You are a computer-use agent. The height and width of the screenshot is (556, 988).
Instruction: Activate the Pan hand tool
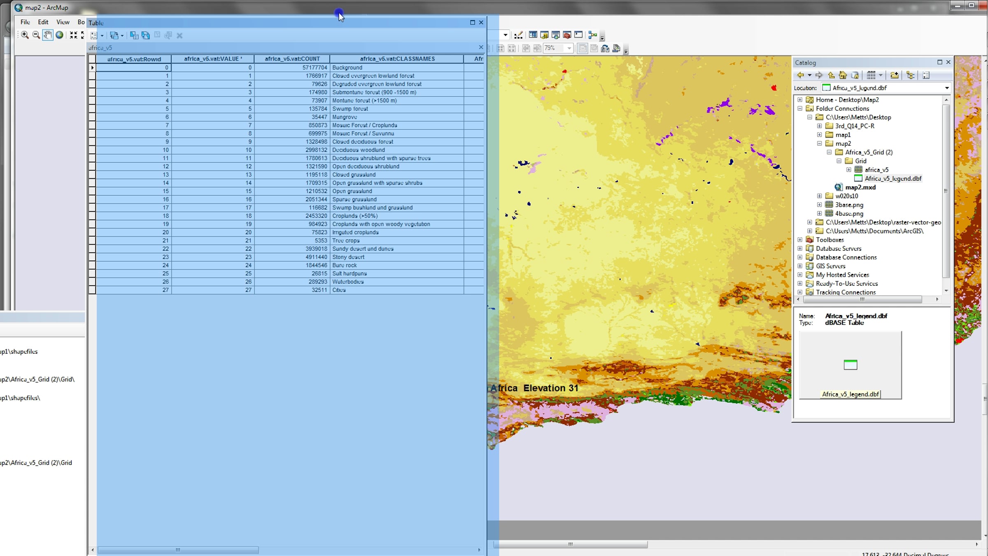tap(48, 35)
